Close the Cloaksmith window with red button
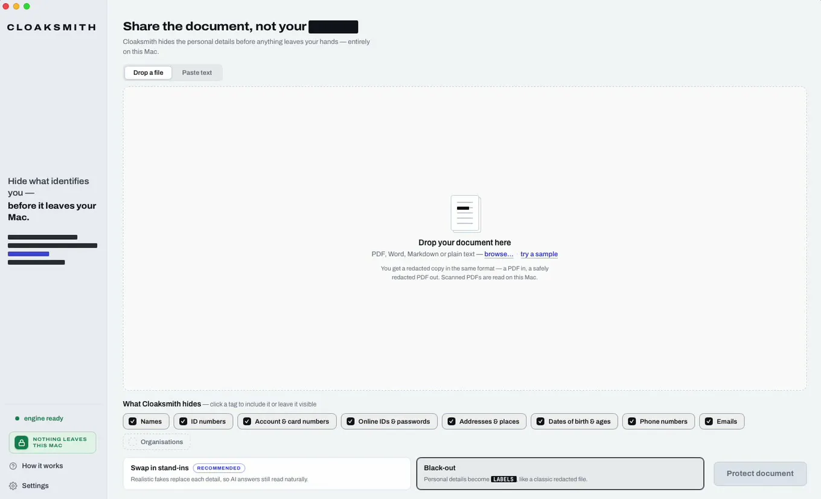This screenshot has width=821, height=499. 6,6
